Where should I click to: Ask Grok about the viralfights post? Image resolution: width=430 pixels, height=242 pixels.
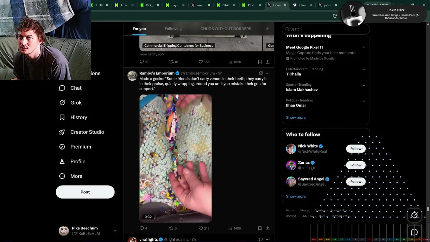coord(261,239)
